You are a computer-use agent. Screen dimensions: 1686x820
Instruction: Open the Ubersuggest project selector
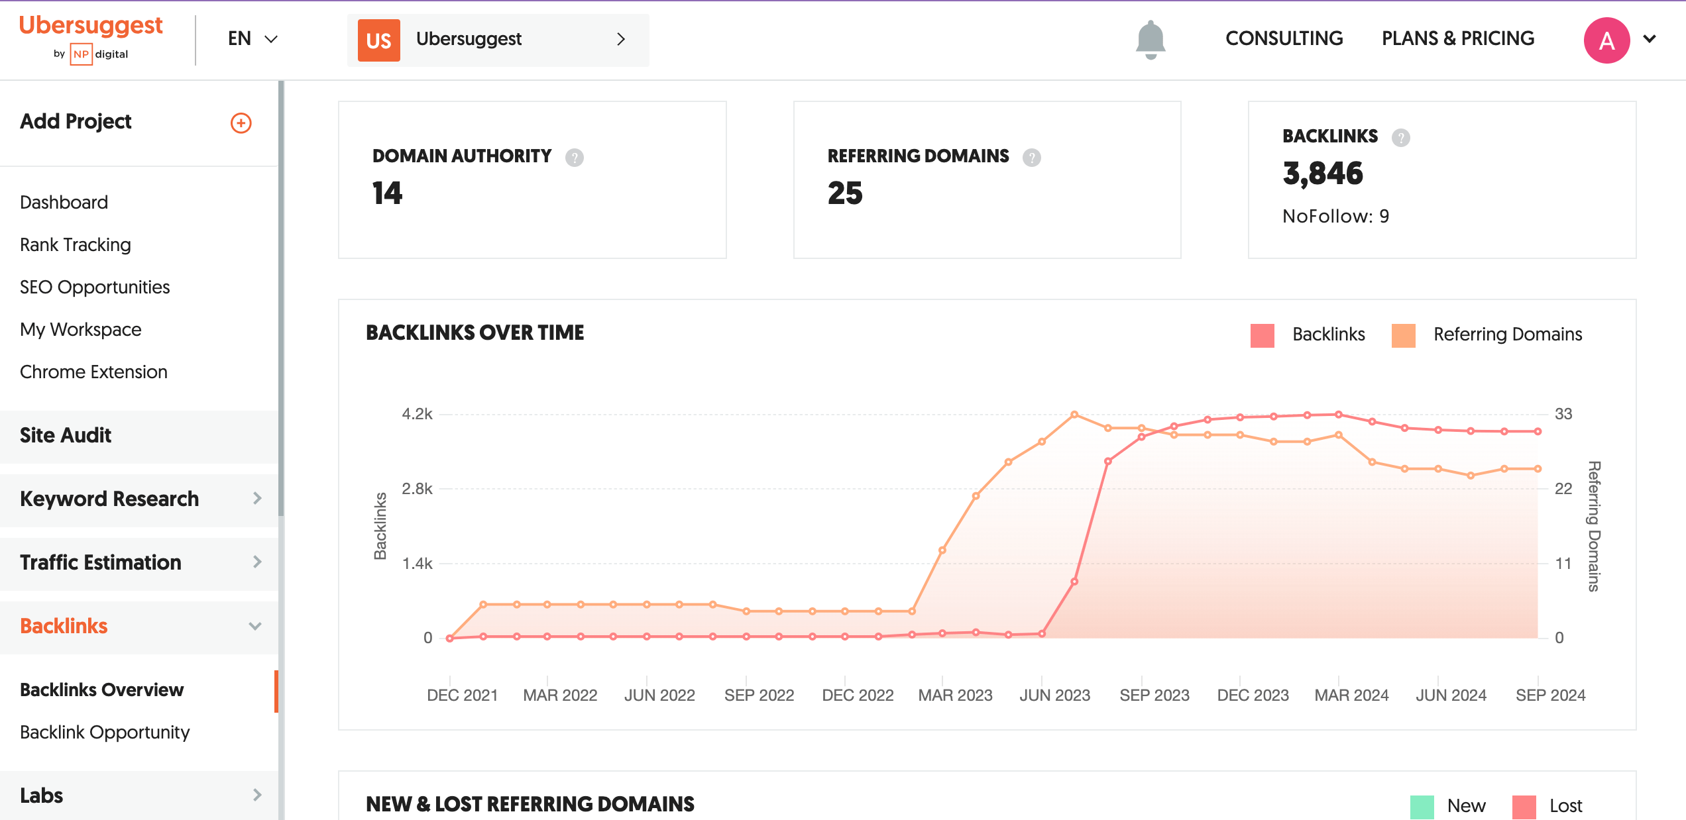click(498, 40)
